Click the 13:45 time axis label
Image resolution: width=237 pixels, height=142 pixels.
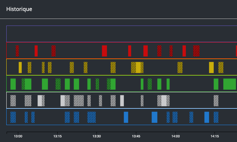click(136, 136)
